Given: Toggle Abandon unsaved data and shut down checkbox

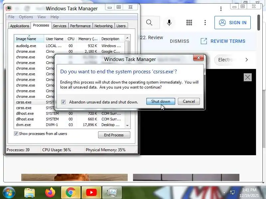Looking at the screenshot, I should tap(63, 102).
